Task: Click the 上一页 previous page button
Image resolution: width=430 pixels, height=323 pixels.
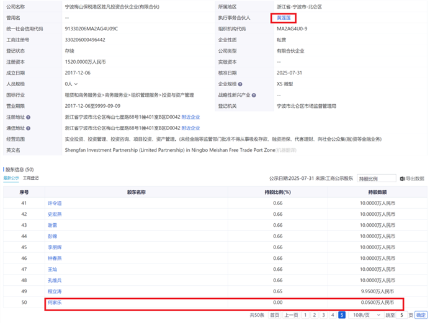Action: pos(291,315)
